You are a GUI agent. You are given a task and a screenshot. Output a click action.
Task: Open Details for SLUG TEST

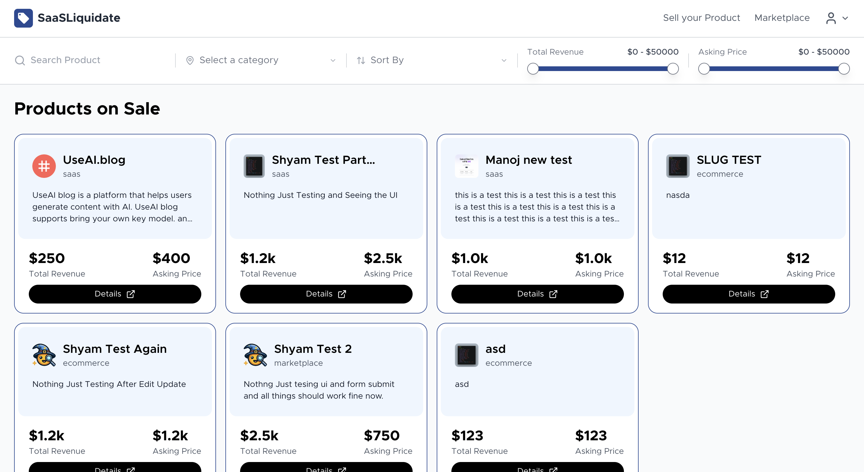749,294
